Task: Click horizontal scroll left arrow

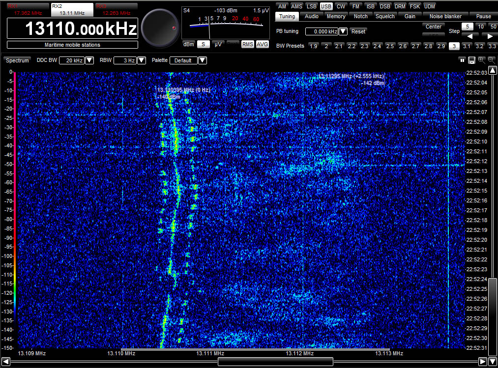Action: point(6,361)
